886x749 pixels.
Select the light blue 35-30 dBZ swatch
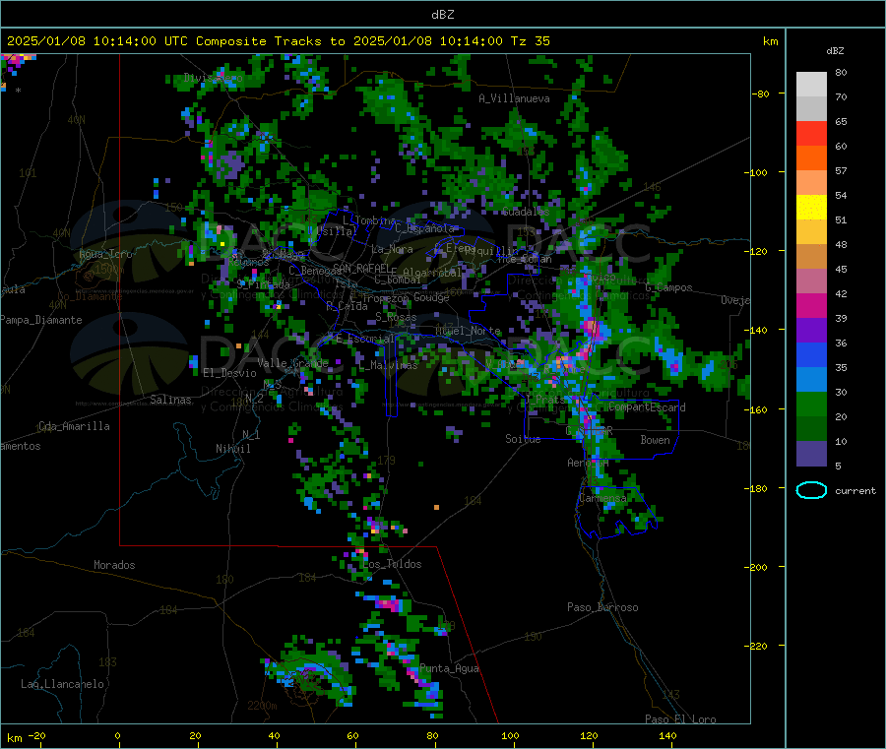[811, 380]
